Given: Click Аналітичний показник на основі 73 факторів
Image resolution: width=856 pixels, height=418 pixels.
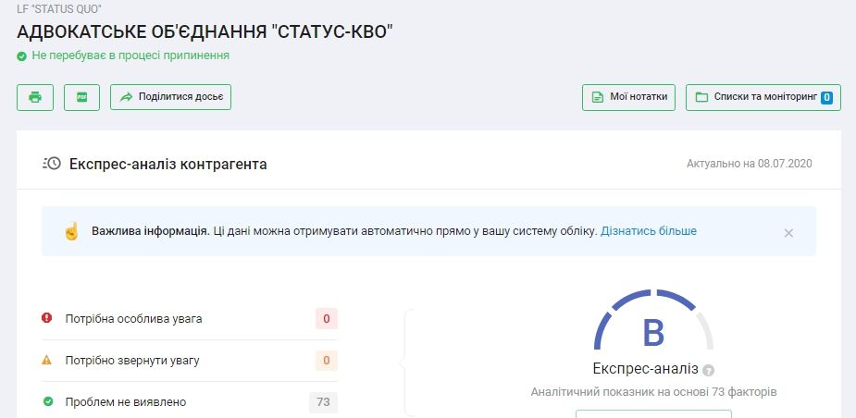Looking at the screenshot, I should click(653, 392).
